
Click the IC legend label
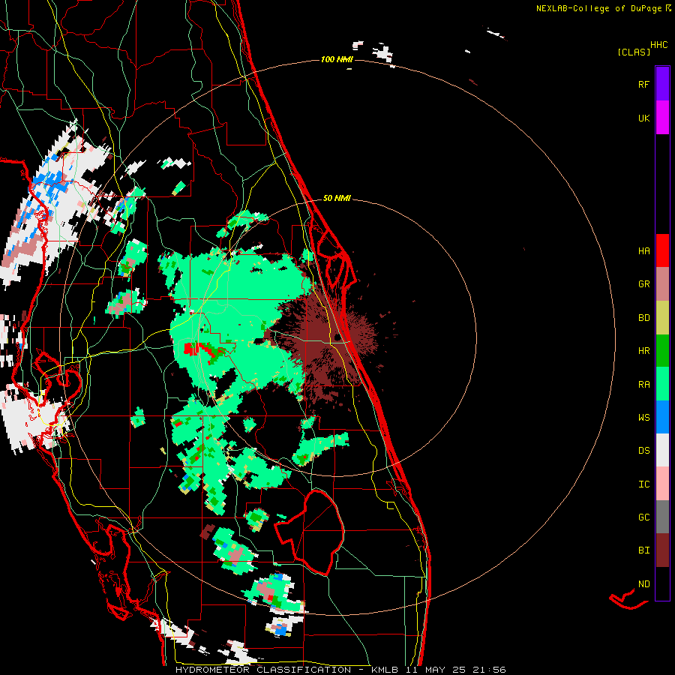pos(643,484)
